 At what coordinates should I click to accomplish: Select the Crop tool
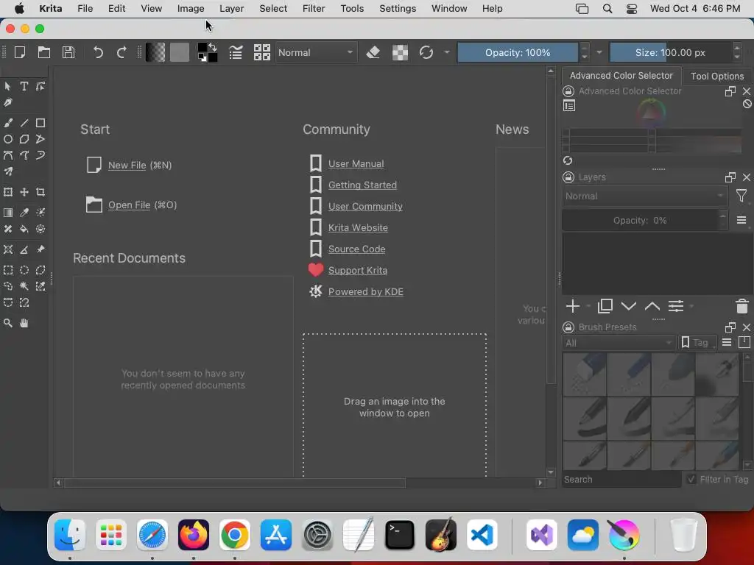pos(40,192)
